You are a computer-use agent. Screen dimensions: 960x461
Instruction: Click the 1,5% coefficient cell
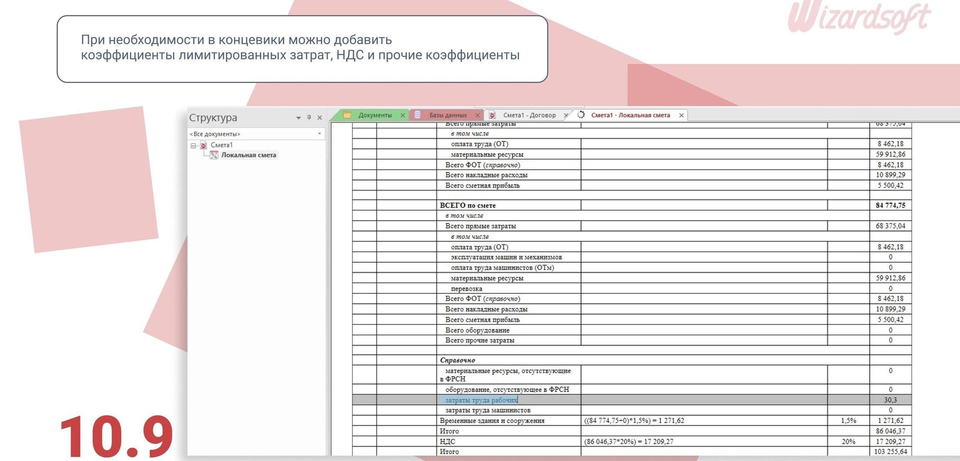[x=848, y=421]
